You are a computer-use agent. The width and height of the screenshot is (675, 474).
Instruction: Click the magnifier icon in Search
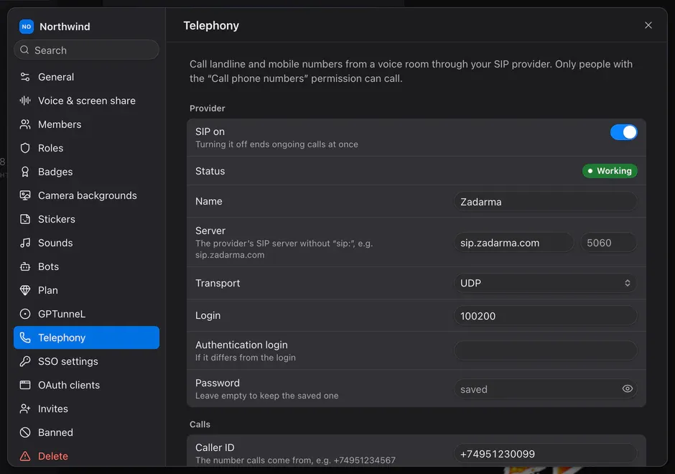(24, 50)
